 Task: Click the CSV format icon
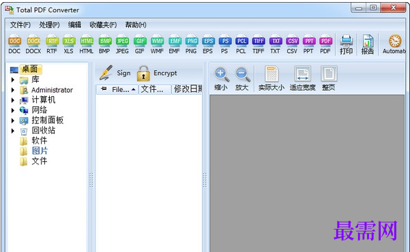pos(292,44)
